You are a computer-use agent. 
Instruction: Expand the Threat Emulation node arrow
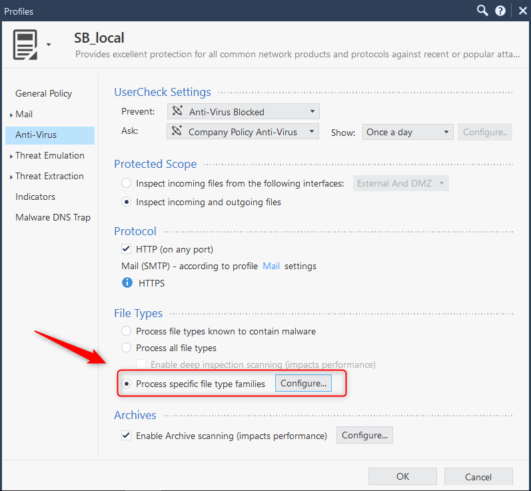[11, 157]
